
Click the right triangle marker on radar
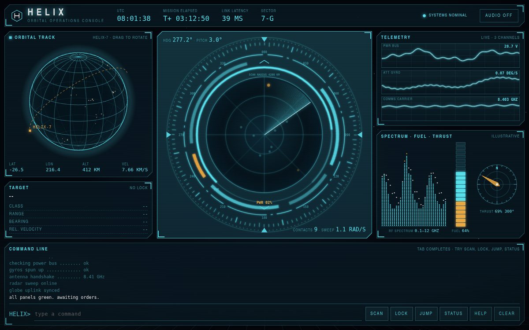click(x=360, y=135)
